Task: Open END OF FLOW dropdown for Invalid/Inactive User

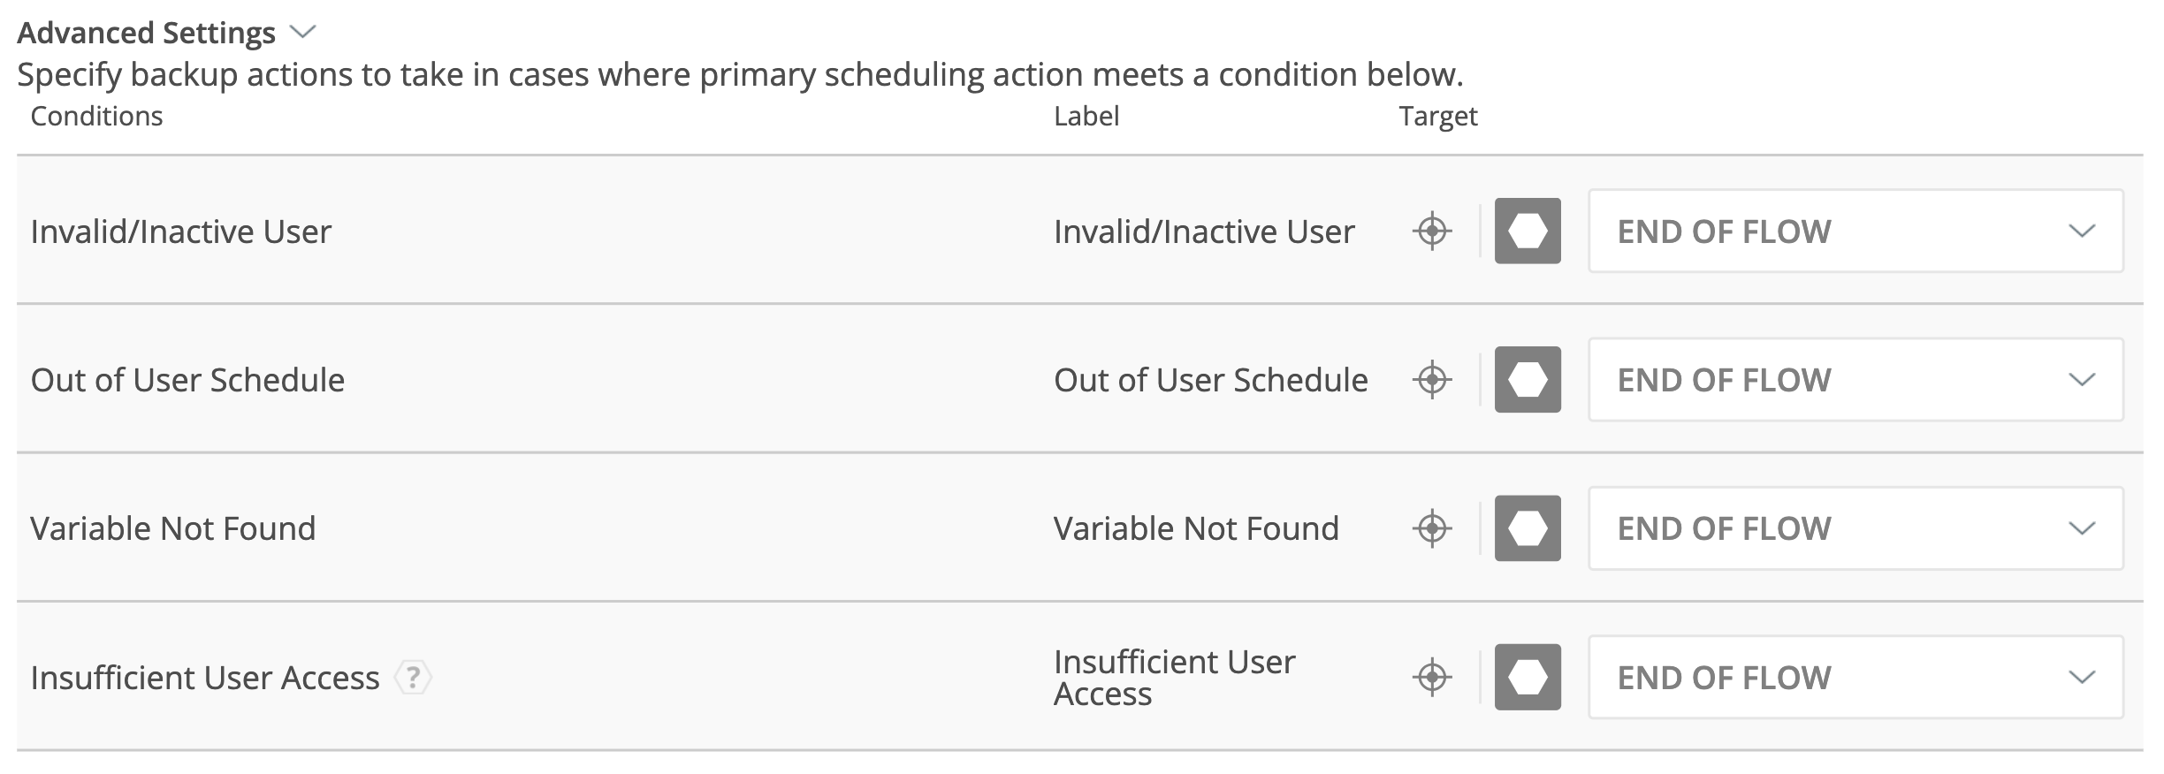Action: point(1855,231)
